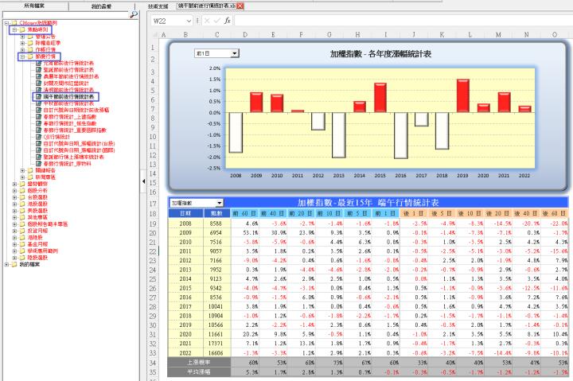Click file icon of 清明節前後行情統計表
The image size is (573, 381).
tap(38, 90)
